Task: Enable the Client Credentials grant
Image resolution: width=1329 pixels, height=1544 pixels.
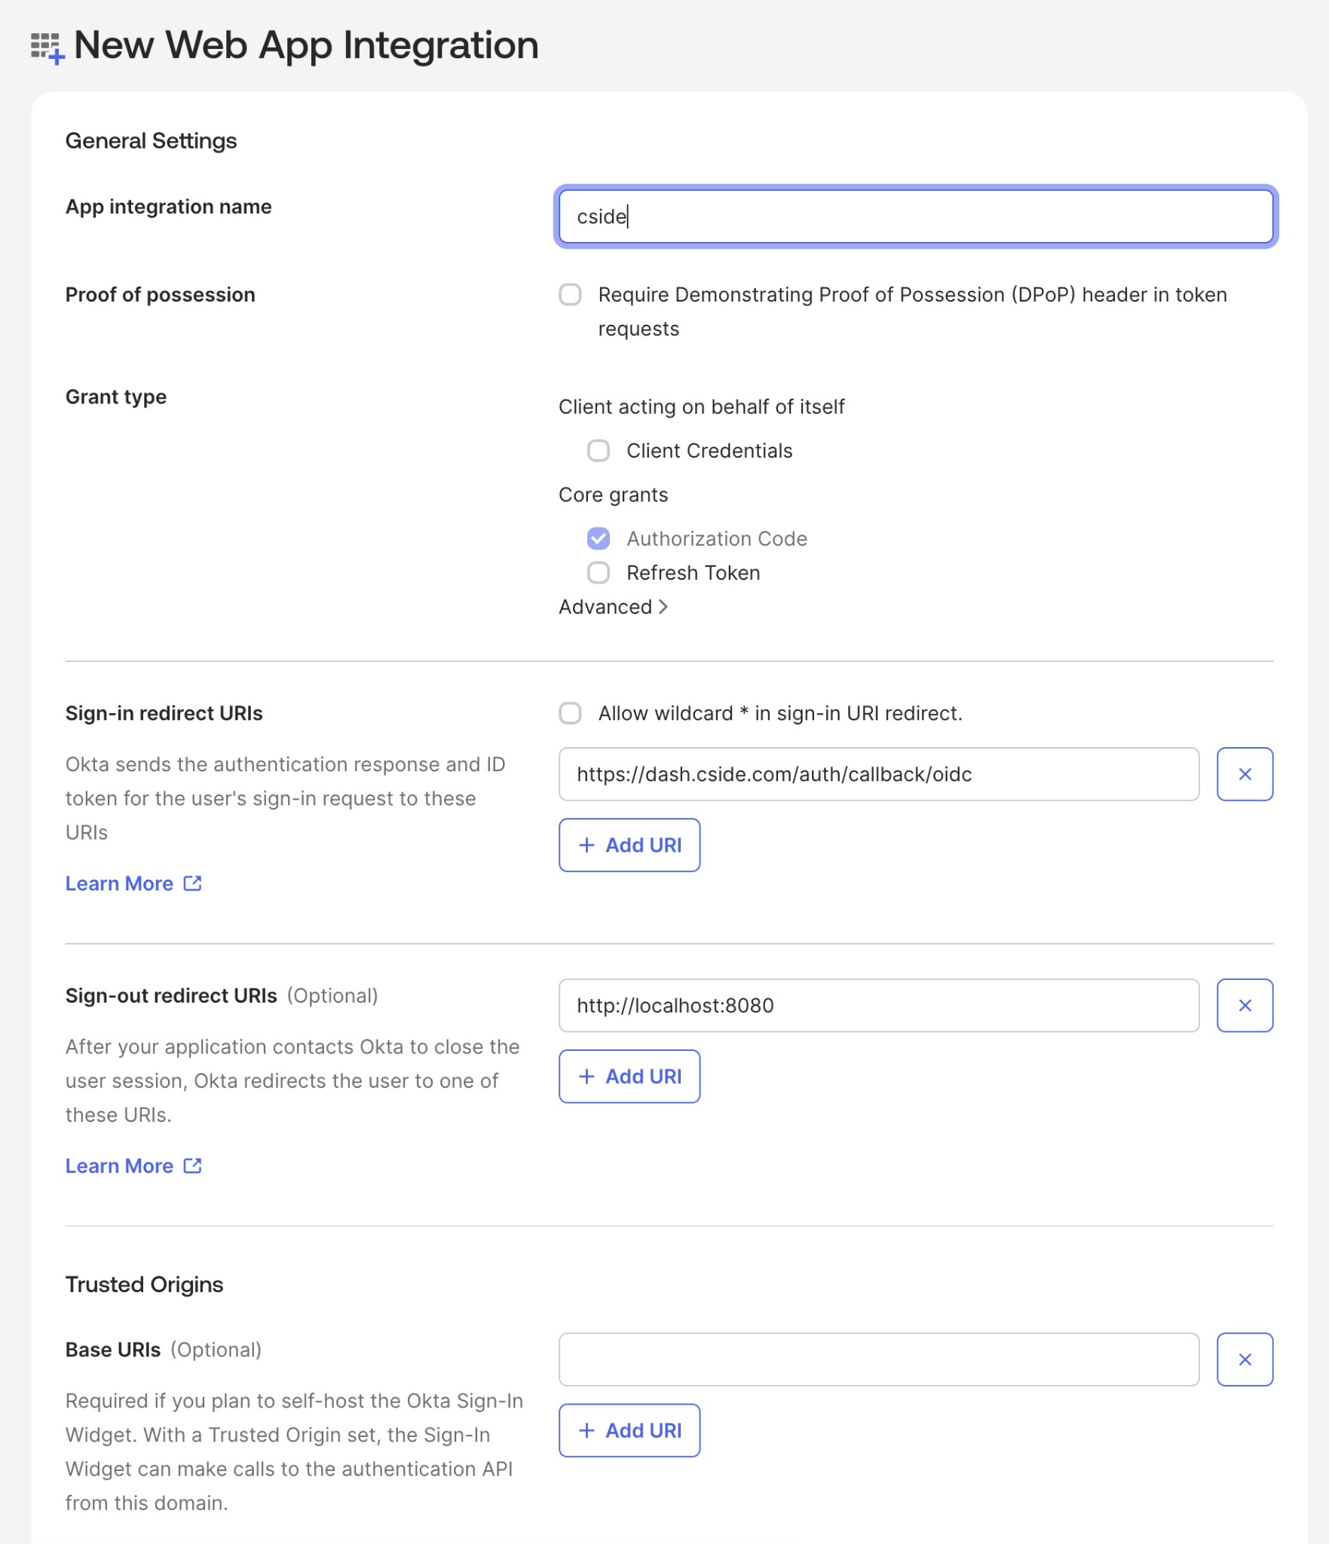Action: (599, 450)
